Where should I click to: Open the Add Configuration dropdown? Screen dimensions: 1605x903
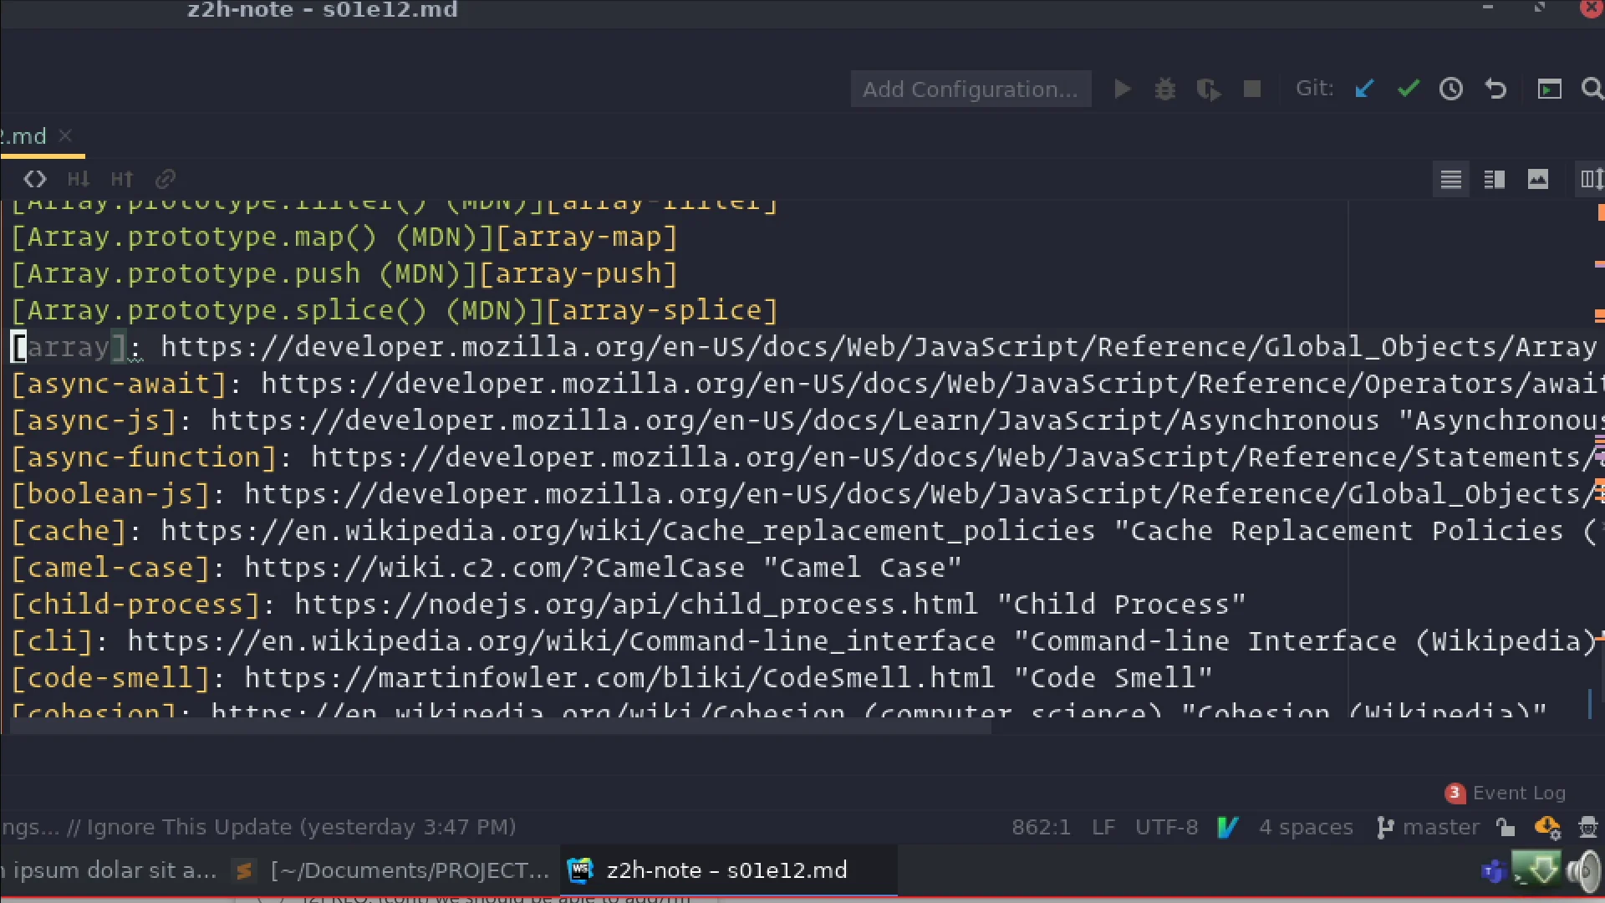(970, 89)
